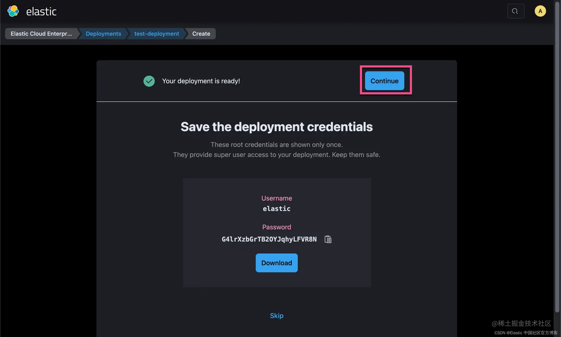Screen dimensions: 561x337
Task: Open the Deployments breadcrumb
Action: pyautogui.click(x=104, y=33)
